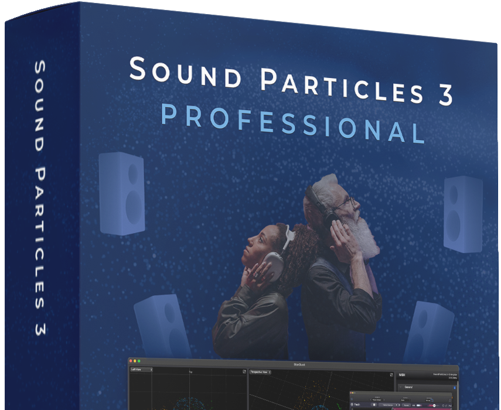Click the left viewport expand icon

pos(244,372)
